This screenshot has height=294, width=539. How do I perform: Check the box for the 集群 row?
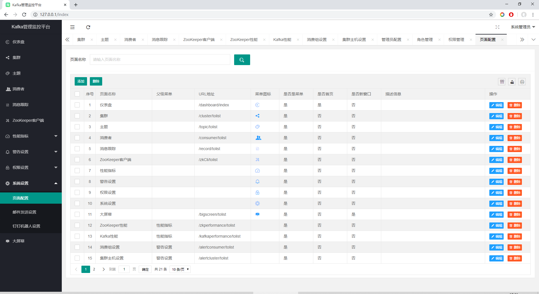(77, 116)
